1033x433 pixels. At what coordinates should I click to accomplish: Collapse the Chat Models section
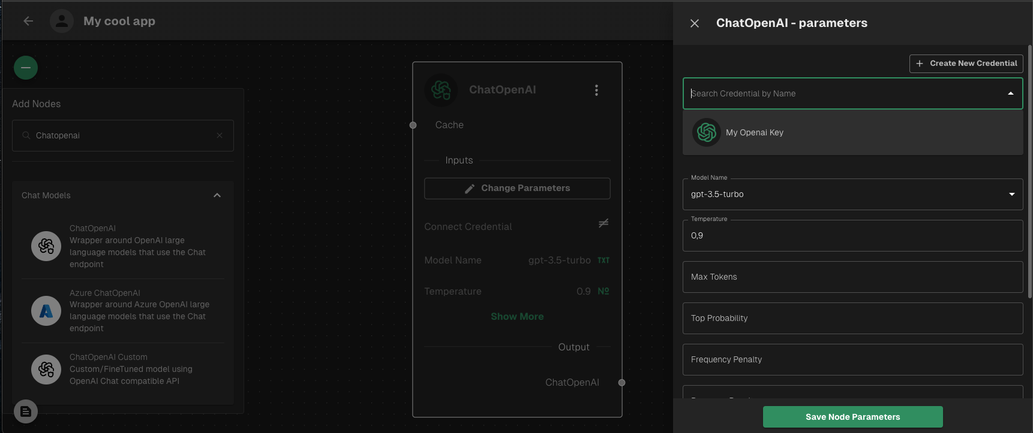(217, 195)
